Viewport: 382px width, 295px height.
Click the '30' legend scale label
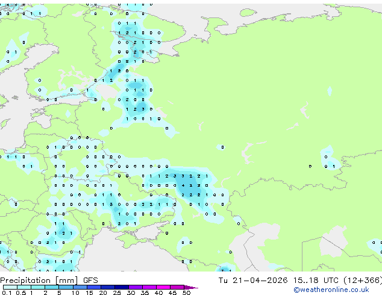click(x=131, y=293)
